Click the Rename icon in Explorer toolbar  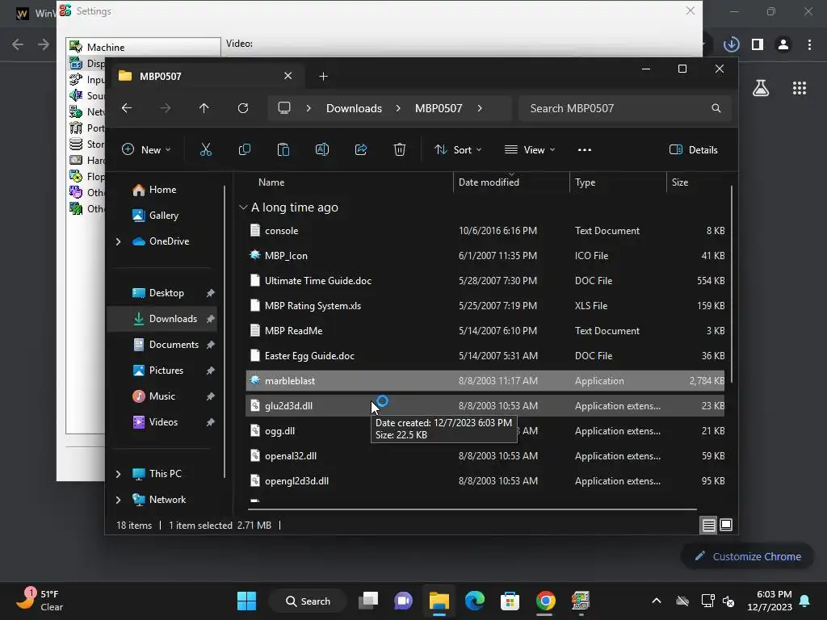(x=322, y=149)
